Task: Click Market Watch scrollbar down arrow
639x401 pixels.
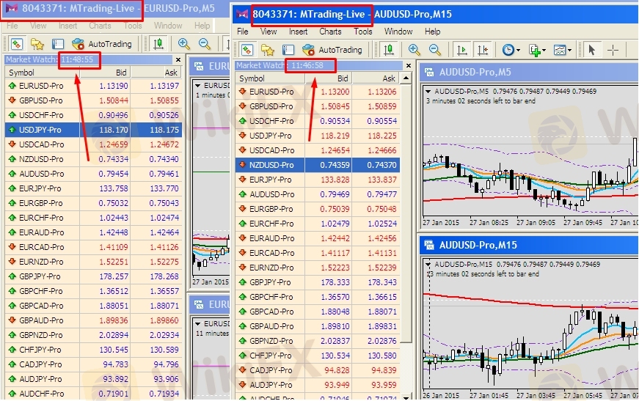Action: pos(406,397)
